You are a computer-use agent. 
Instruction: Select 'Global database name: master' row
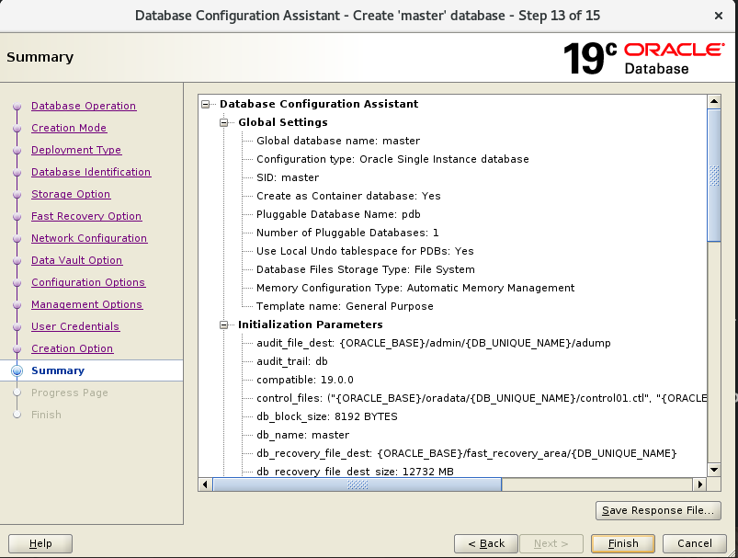click(338, 141)
